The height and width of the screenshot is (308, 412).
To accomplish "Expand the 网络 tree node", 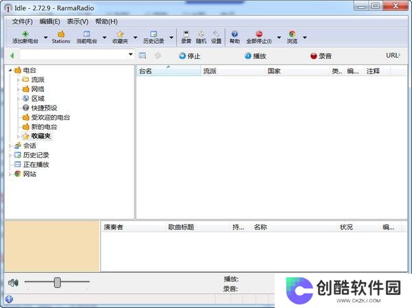I will pyautogui.click(x=18, y=89).
